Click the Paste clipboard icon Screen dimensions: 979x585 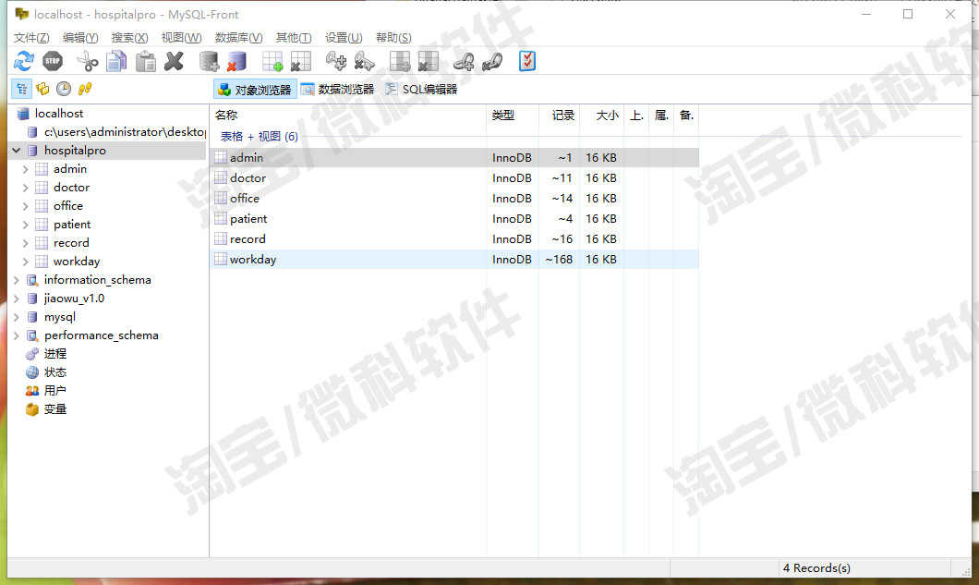point(146,61)
